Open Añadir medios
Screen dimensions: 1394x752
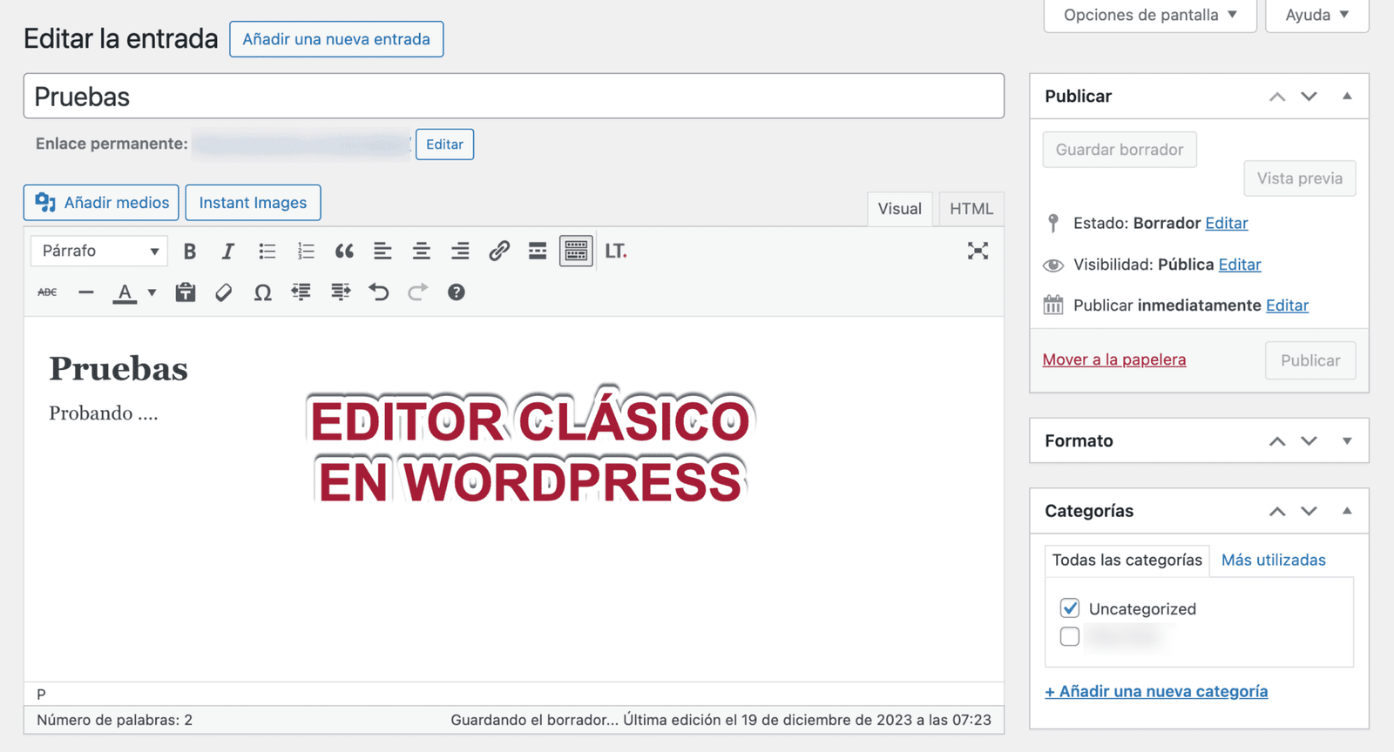pos(101,203)
